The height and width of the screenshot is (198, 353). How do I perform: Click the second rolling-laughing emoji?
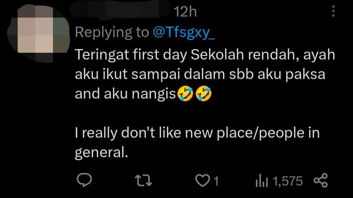click(203, 94)
